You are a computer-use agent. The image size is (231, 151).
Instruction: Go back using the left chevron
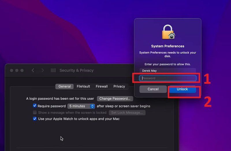33,70
